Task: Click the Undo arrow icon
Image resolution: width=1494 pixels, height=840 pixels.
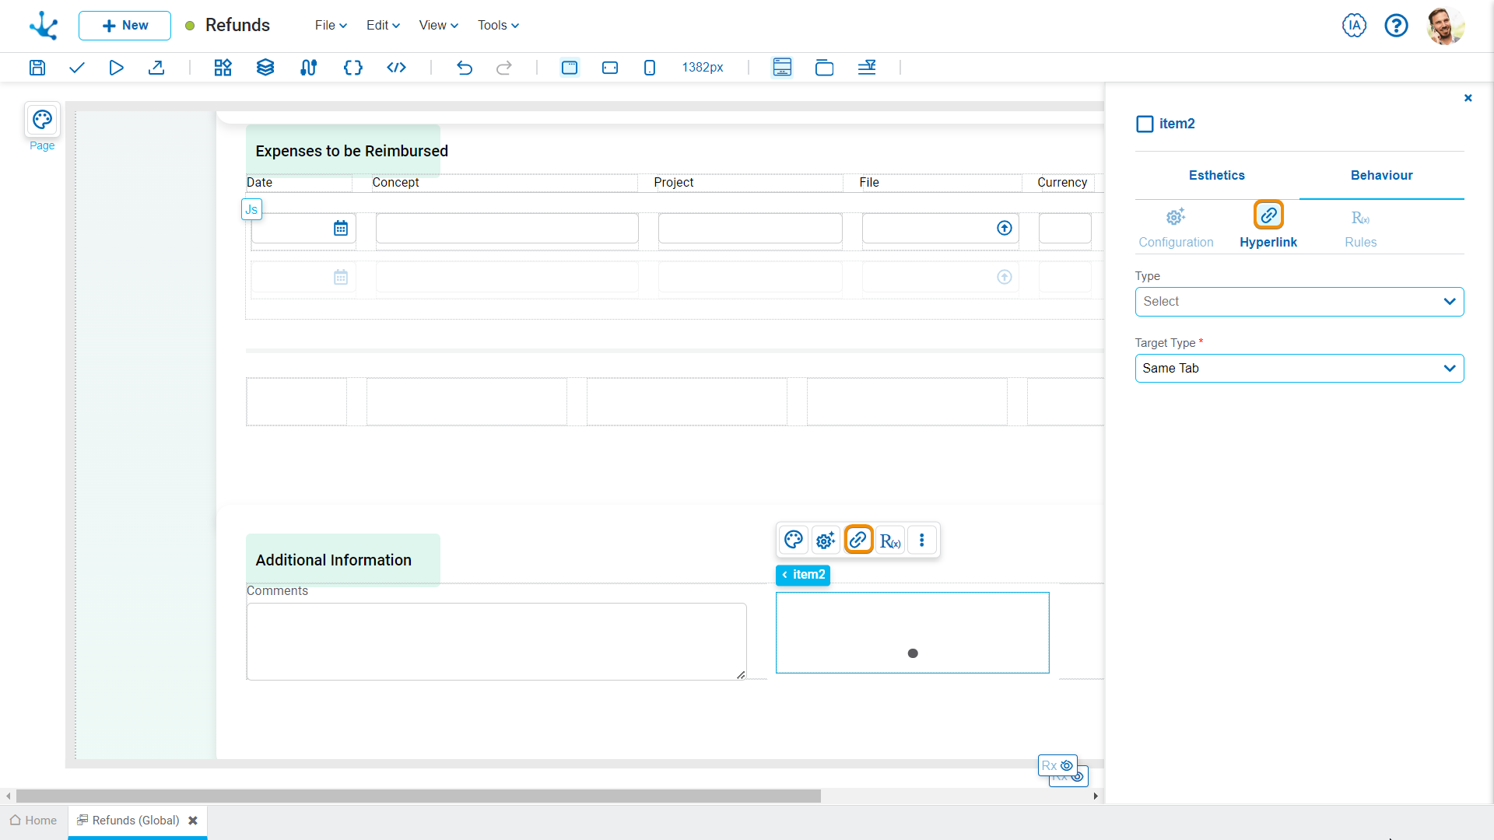Action: [x=465, y=68]
